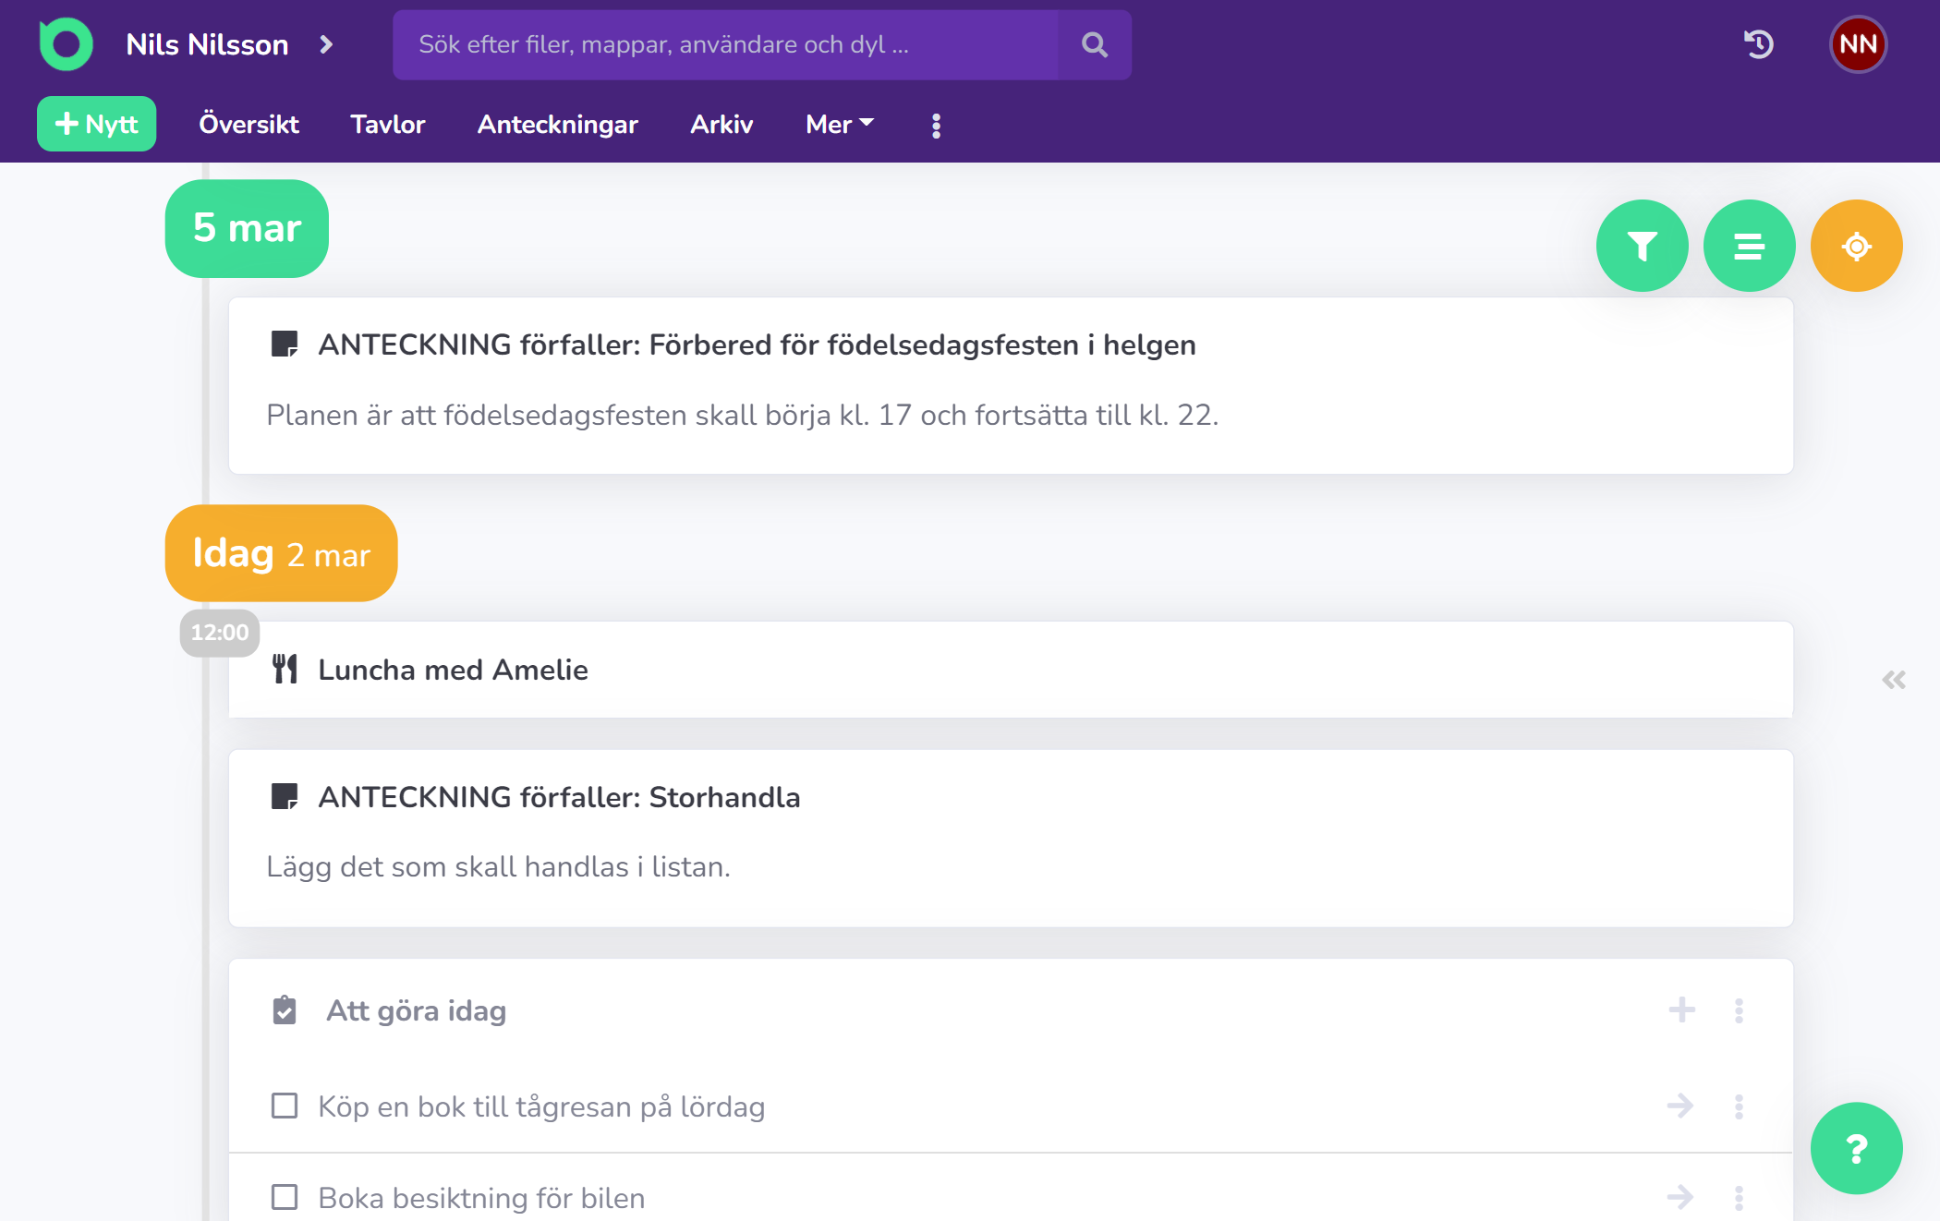Click the search magnifier icon
The width and height of the screenshot is (1940, 1221).
pyautogui.click(x=1094, y=44)
